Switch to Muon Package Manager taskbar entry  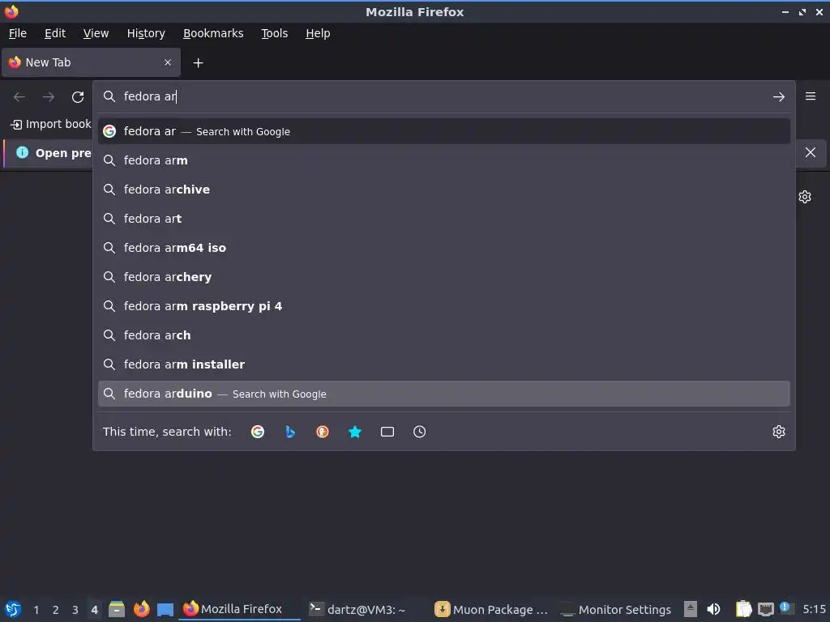coord(490,609)
